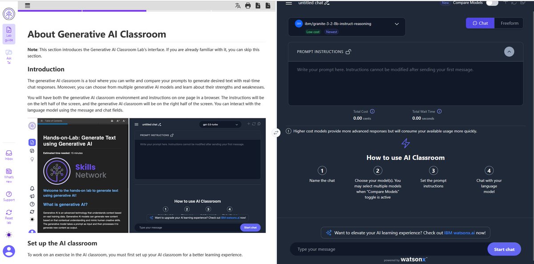Click the 'untitled chat' title text

[x=311, y=3]
